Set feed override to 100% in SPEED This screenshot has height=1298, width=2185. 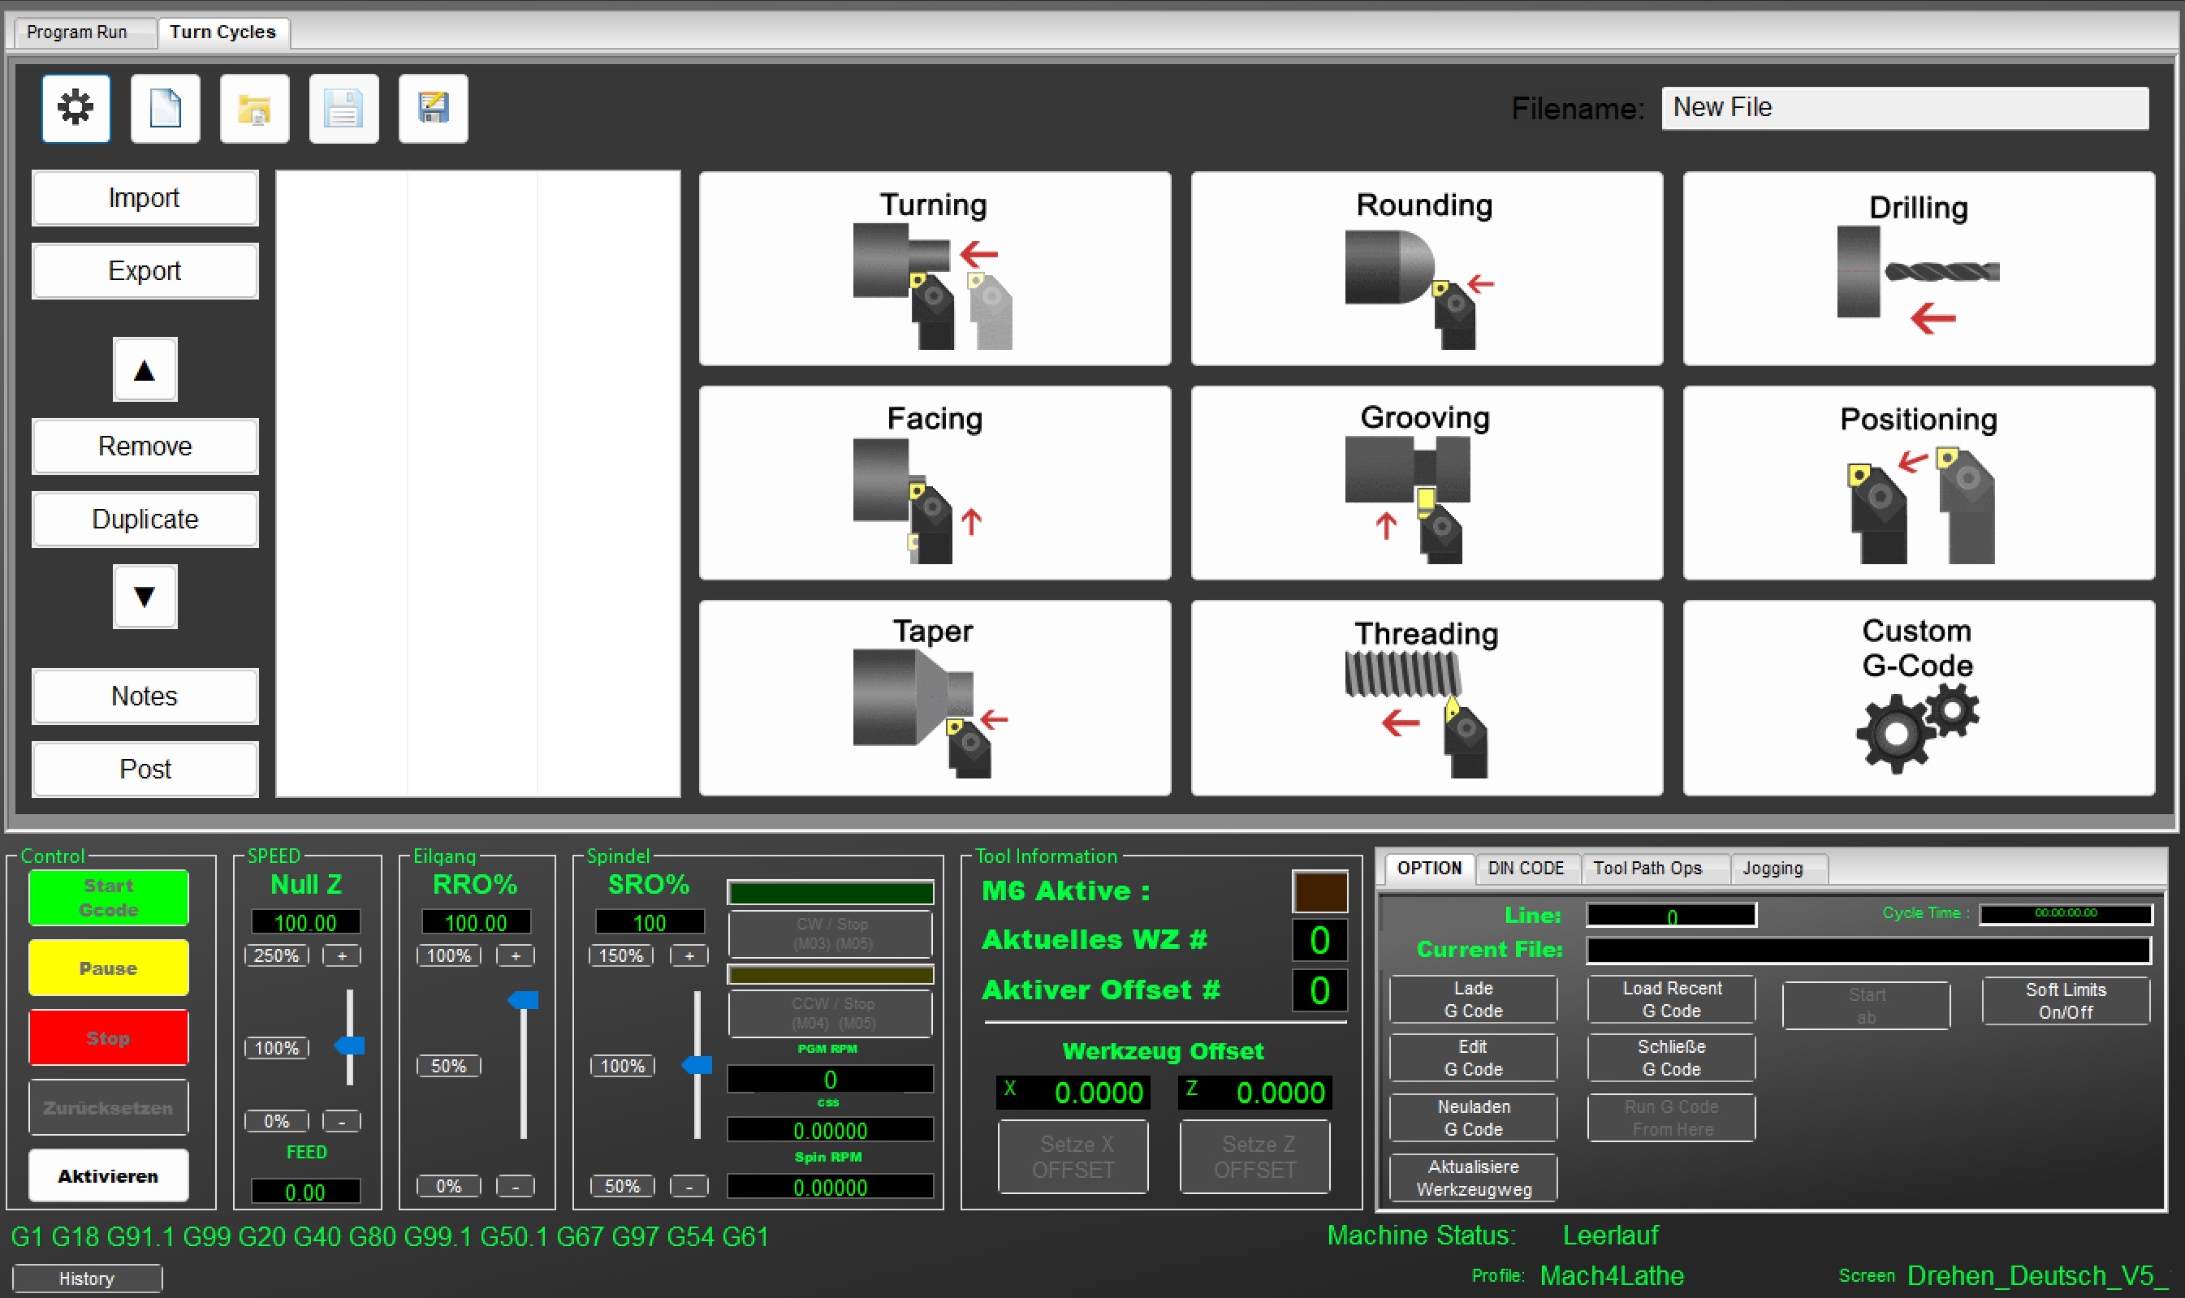pos(276,1048)
